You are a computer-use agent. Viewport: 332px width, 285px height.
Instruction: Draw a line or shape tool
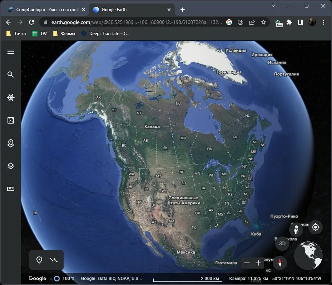pos(54,260)
